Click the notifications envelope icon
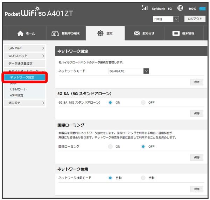The height and width of the screenshot is (200, 210). [x=137, y=34]
